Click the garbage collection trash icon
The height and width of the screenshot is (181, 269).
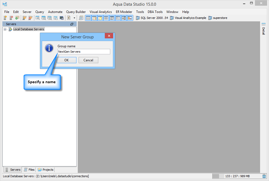click(x=264, y=176)
